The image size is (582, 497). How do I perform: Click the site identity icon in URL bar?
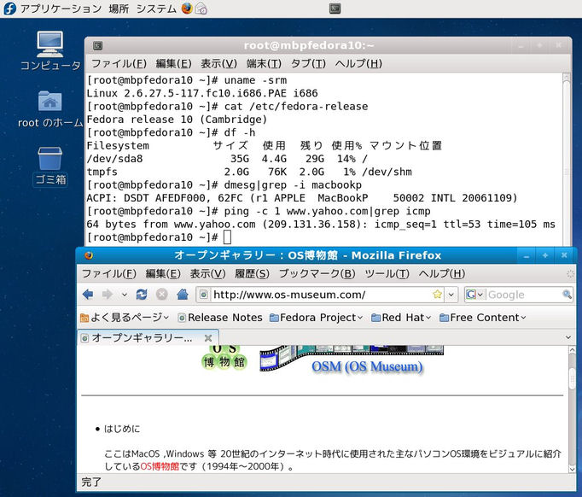(x=203, y=295)
